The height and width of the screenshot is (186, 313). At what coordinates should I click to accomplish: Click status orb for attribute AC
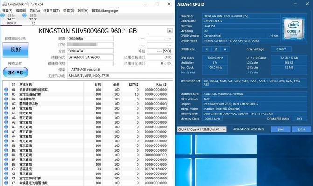pos(6,127)
